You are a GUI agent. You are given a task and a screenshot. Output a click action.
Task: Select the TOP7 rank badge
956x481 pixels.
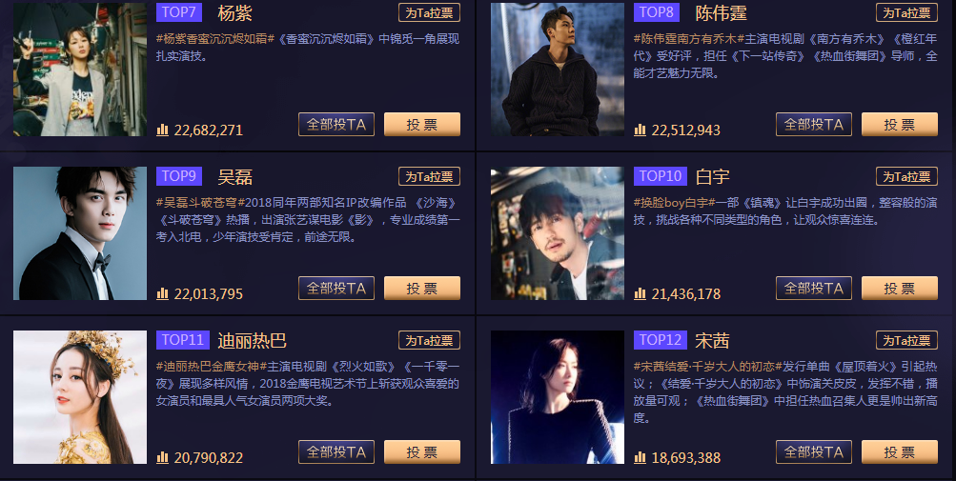coord(179,12)
